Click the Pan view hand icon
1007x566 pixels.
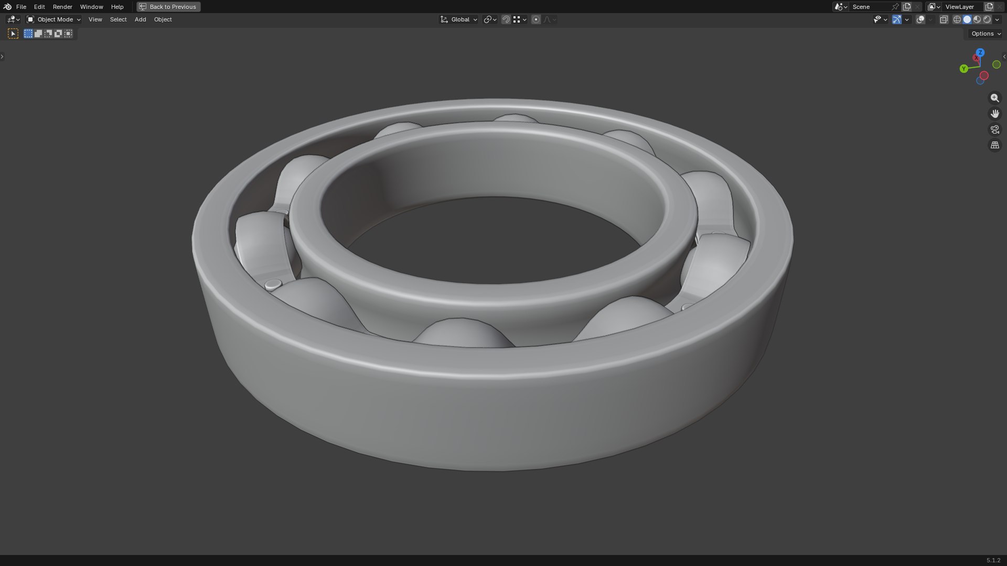[x=994, y=114]
